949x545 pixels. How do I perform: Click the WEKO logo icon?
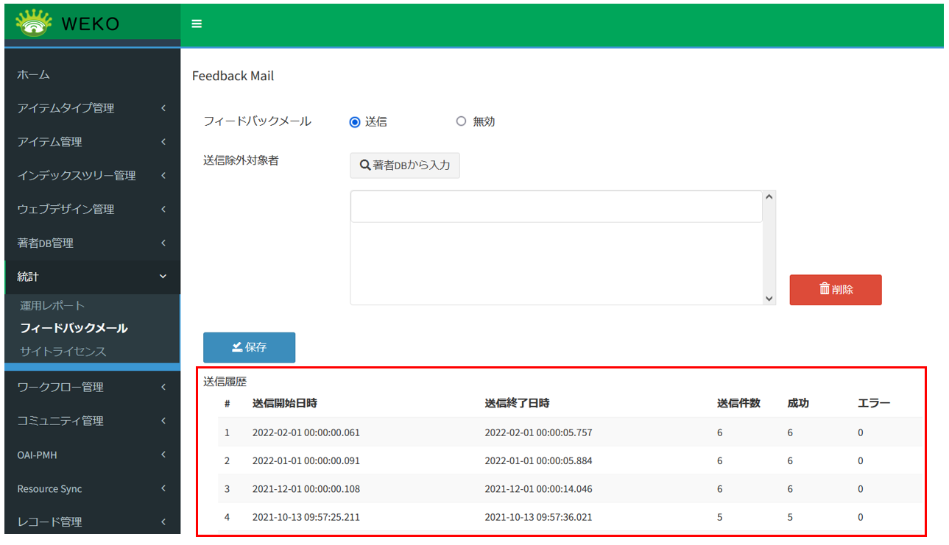pyautogui.click(x=34, y=23)
